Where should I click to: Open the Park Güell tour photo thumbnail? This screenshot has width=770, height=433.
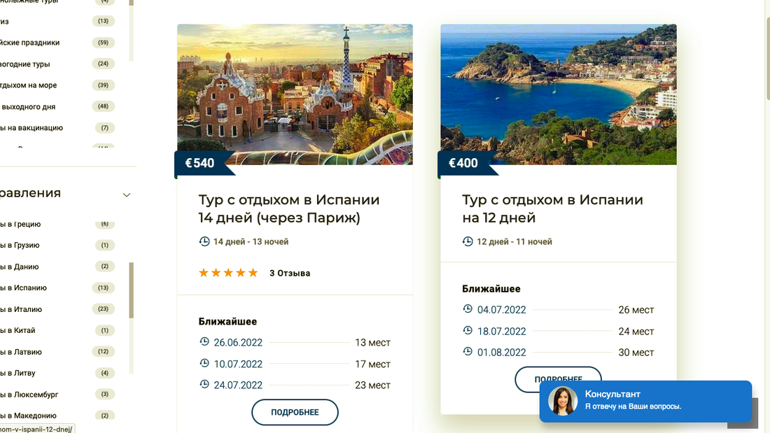pyautogui.click(x=295, y=94)
